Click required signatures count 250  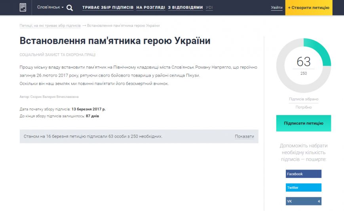(x=303, y=73)
